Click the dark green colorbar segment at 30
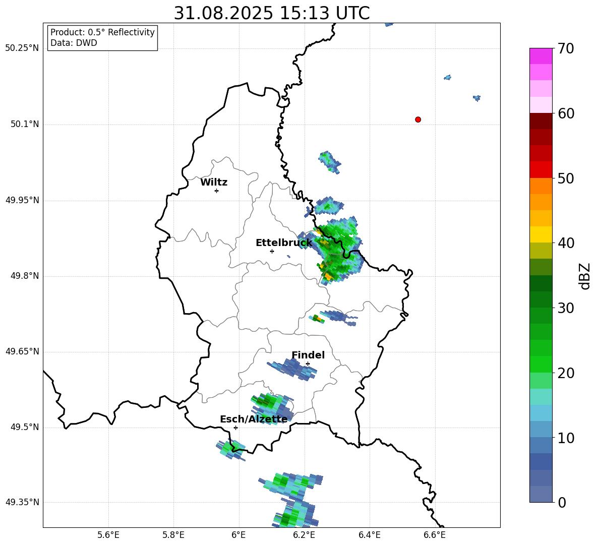The height and width of the screenshot is (545, 597). (x=541, y=299)
